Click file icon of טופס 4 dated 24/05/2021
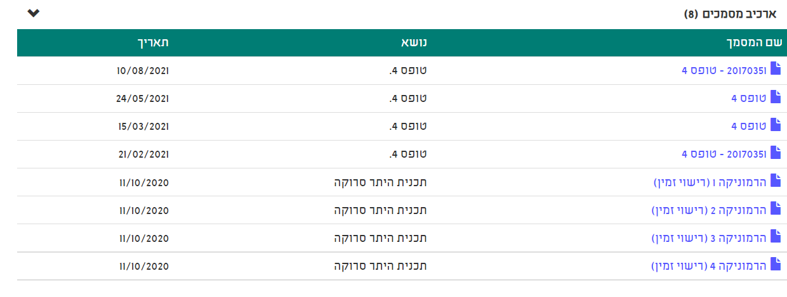The height and width of the screenshot is (297, 787). pyautogui.click(x=776, y=97)
